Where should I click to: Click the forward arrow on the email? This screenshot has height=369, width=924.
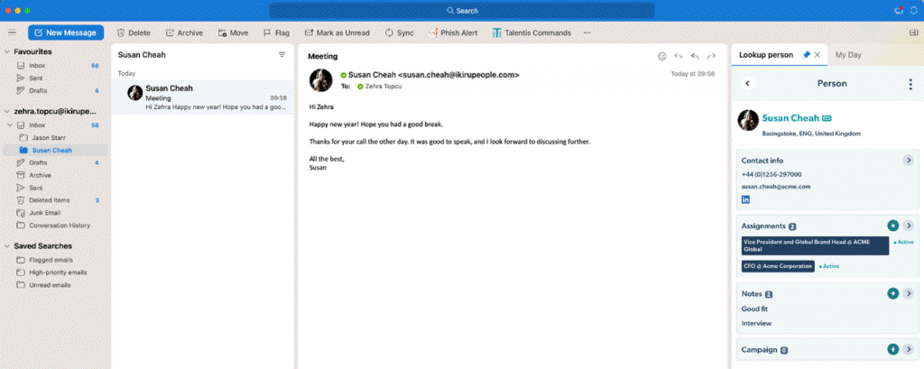(x=711, y=56)
